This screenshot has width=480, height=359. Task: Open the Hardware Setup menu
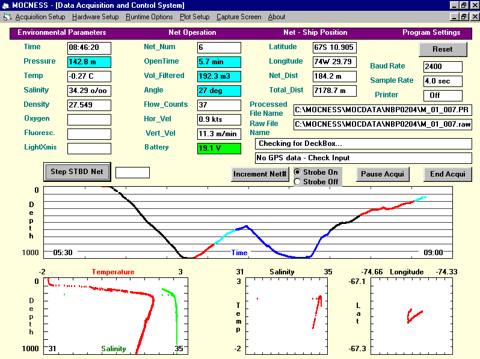(96, 17)
